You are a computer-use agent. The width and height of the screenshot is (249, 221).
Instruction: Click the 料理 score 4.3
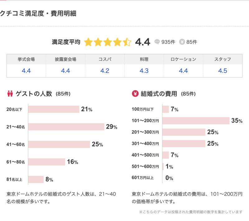[144, 71]
